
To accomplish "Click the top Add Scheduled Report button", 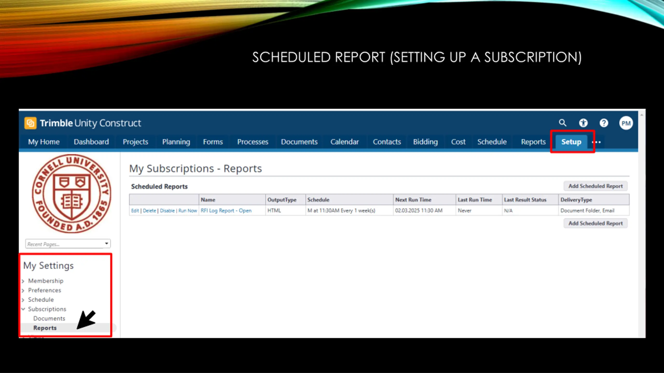I will click(596, 186).
